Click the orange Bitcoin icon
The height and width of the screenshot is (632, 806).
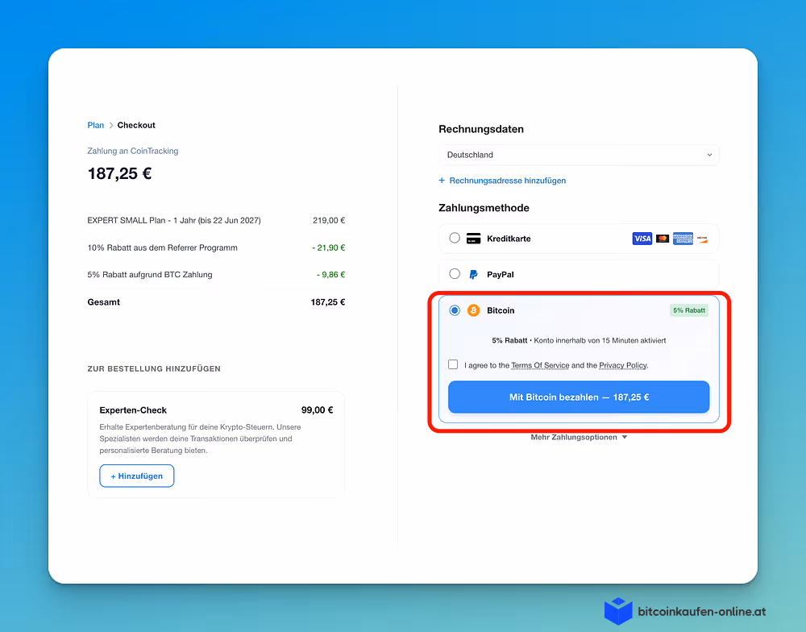tap(473, 310)
